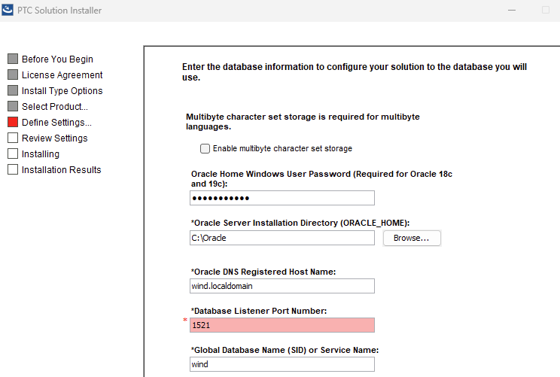Select the License Agreement step label
This screenshot has width=560, height=377.
[x=62, y=74]
